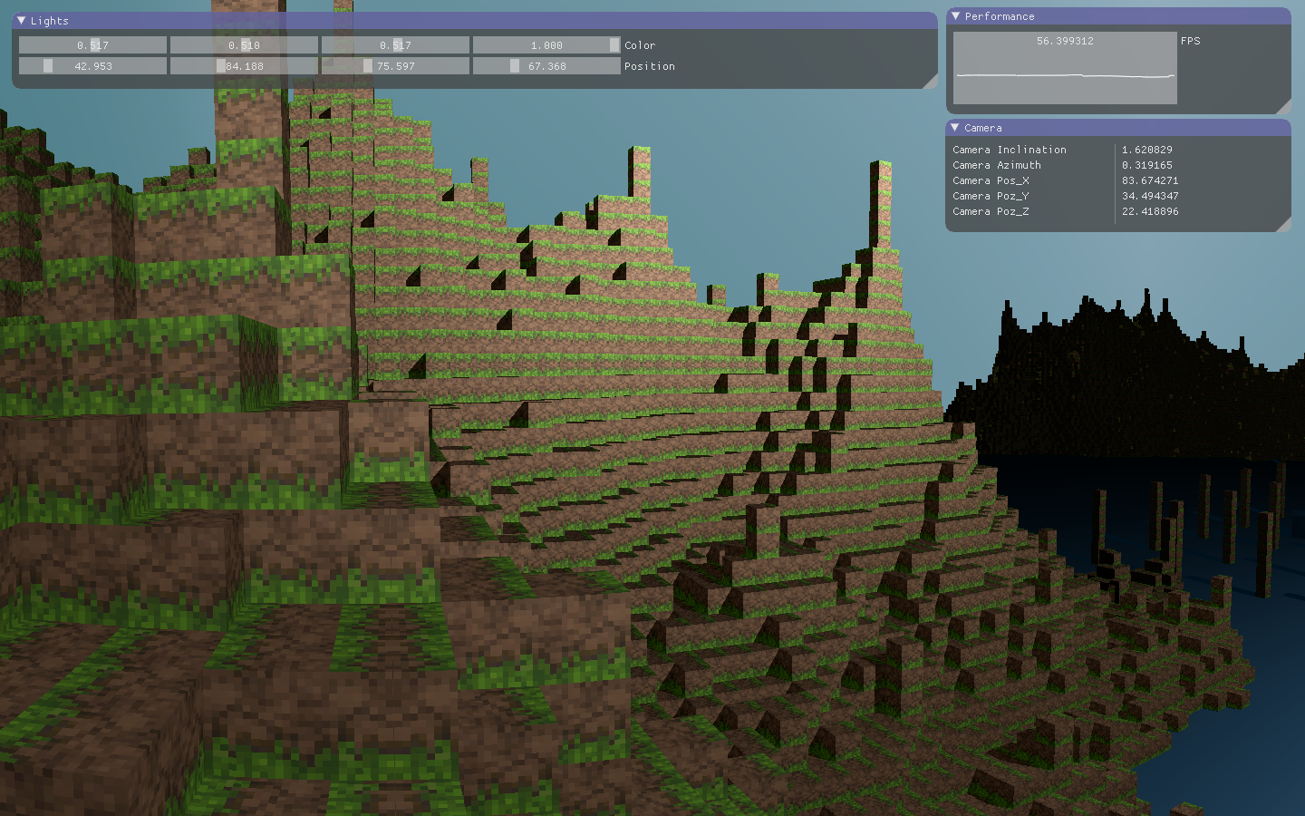
Task: Click the first Color slider showing 0.517
Action: [x=92, y=45]
